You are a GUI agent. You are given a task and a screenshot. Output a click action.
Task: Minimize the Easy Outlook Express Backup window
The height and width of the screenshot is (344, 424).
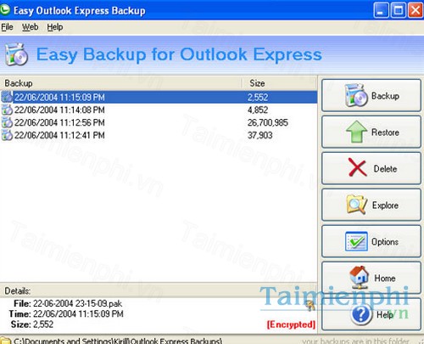point(381,10)
